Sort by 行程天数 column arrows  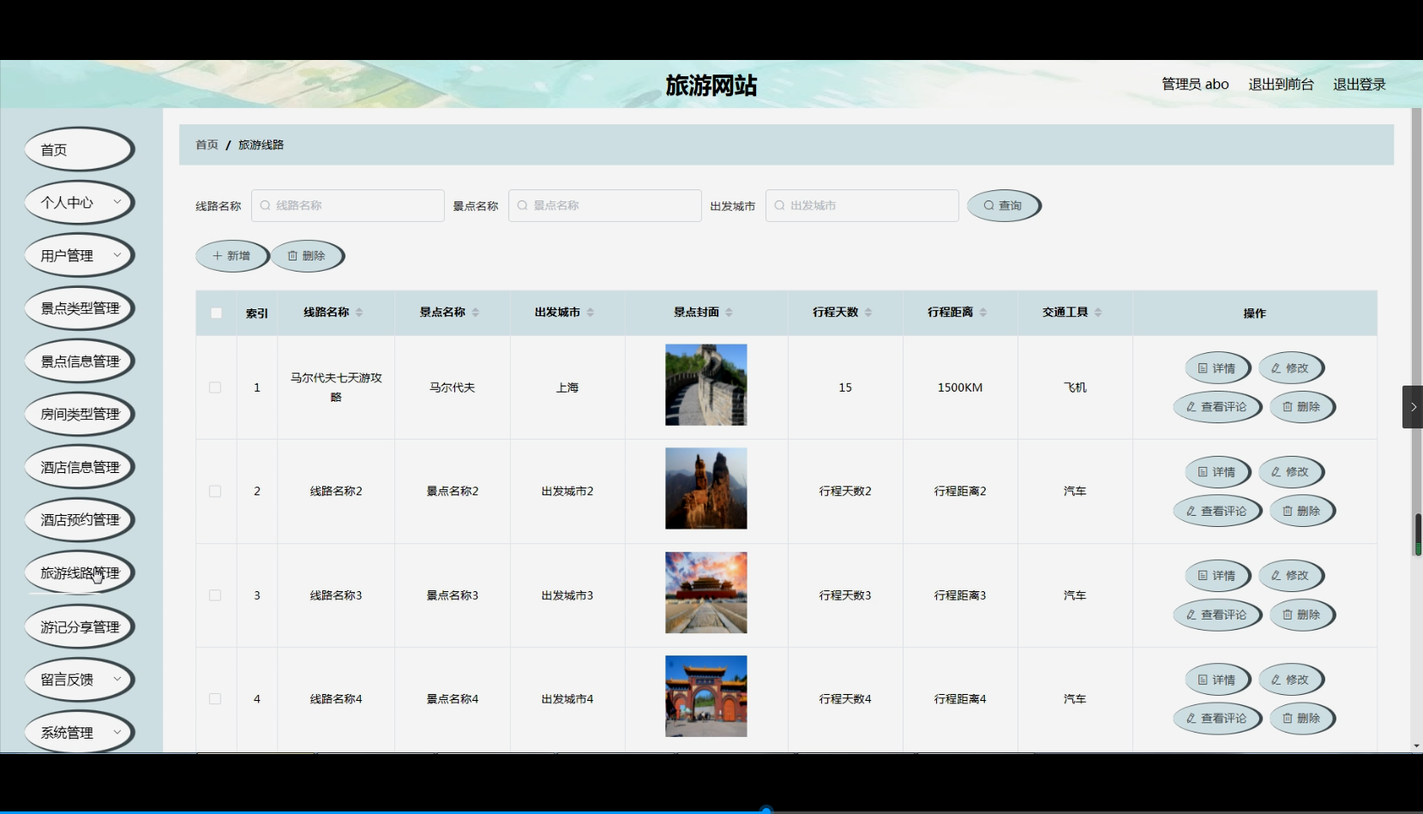(x=868, y=313)
